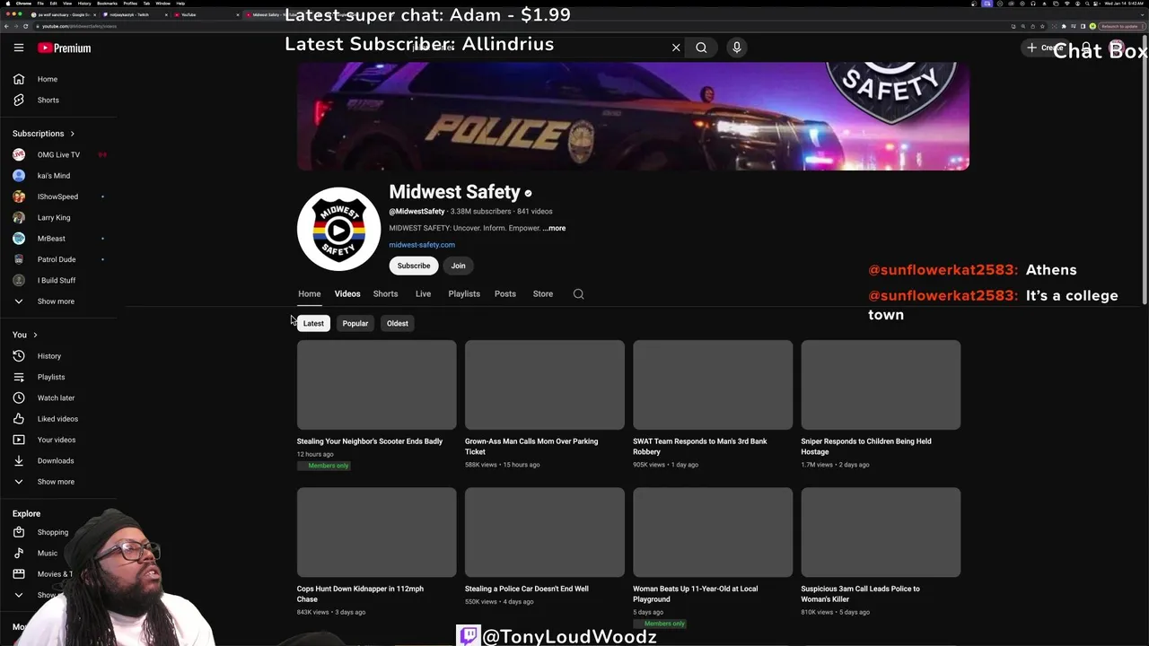Image resolution: width=1149 pixels, height=646 pixels.
Task: Open Patrol Dude subscription
Action: 58,259
